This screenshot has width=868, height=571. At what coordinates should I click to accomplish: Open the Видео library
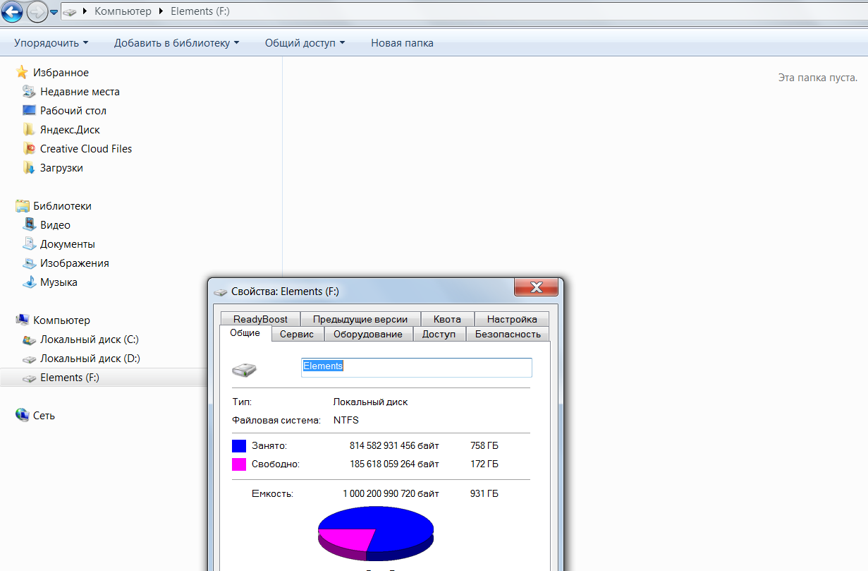[x=55, y=225]
